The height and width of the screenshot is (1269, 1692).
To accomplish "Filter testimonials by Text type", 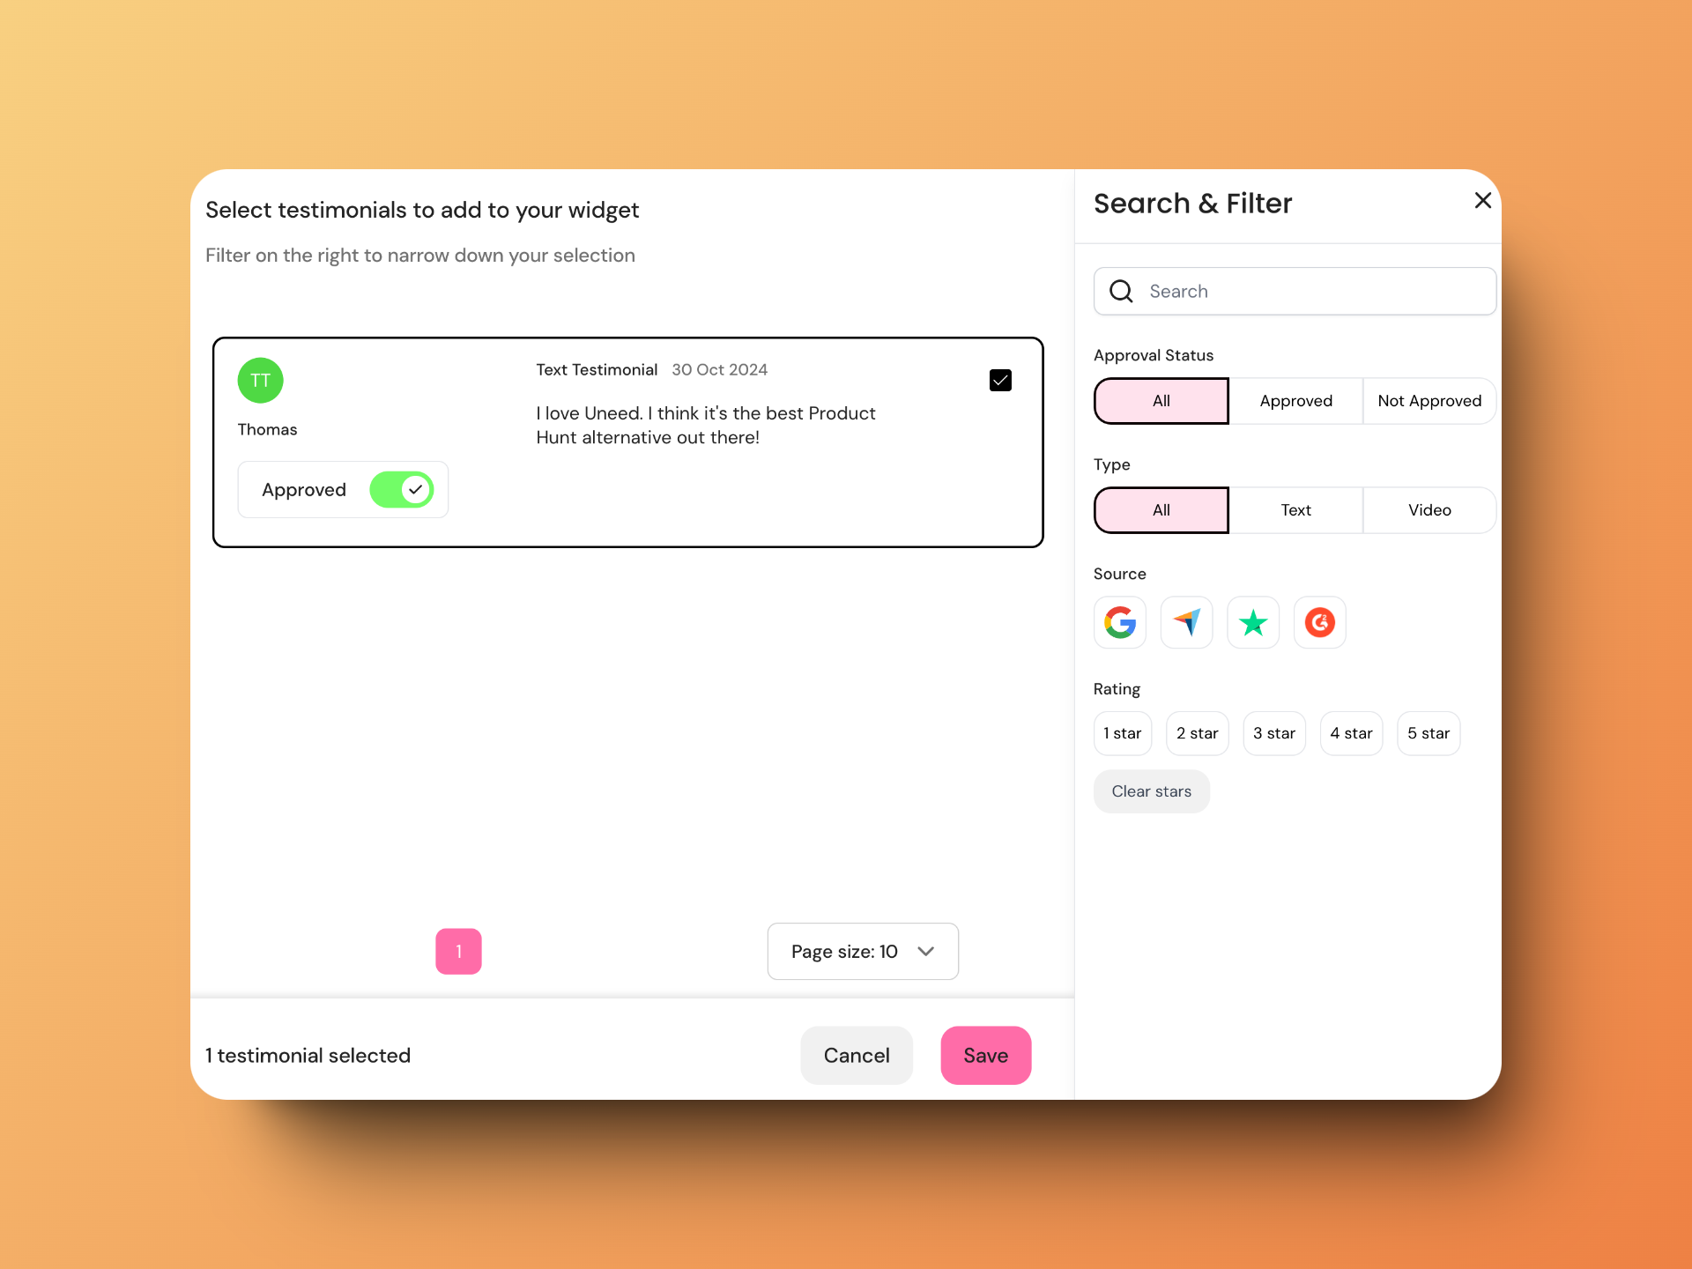I will coord(1294,508).
